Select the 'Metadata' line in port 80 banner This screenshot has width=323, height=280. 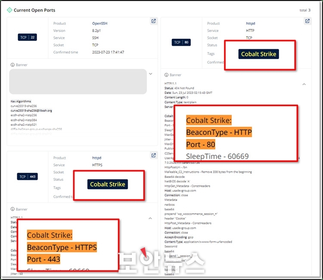coord(171,200)
